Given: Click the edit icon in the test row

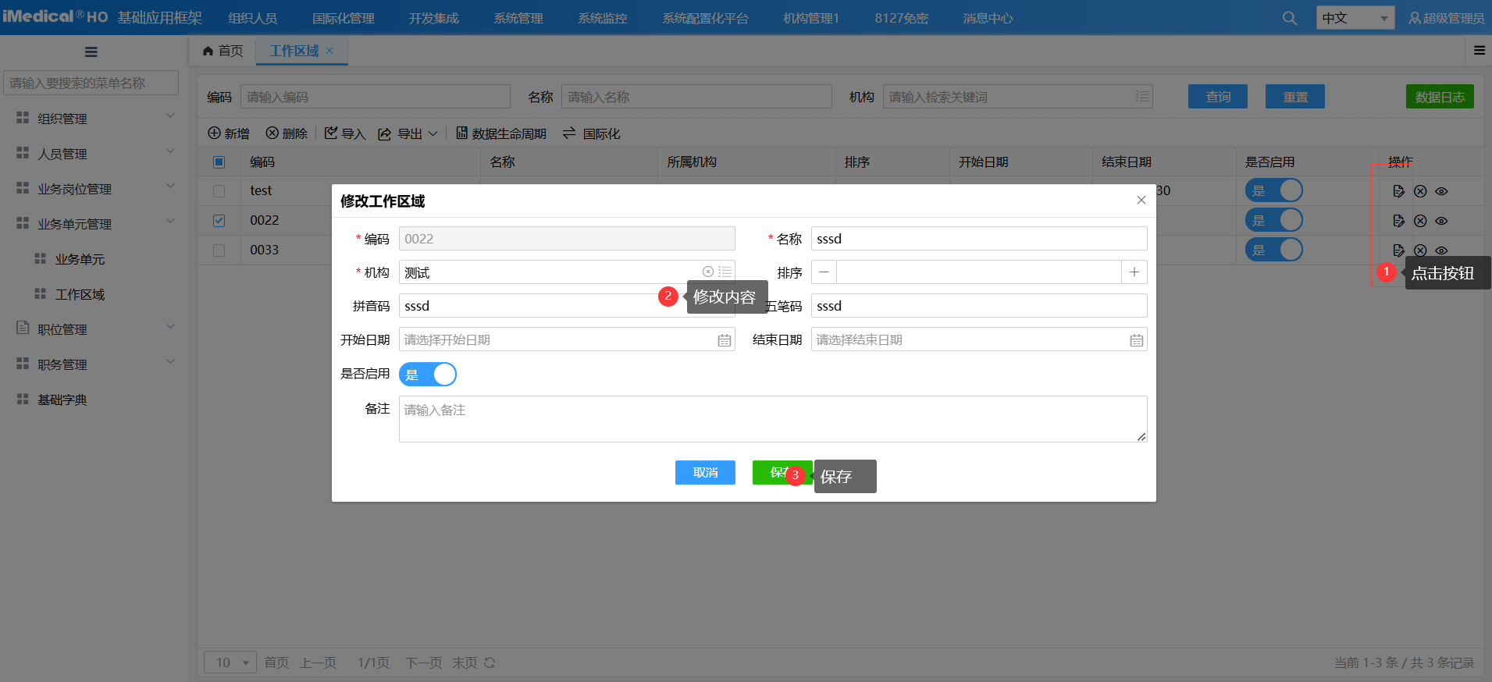Looking at the screenshot, I should tap(1398, 191).
